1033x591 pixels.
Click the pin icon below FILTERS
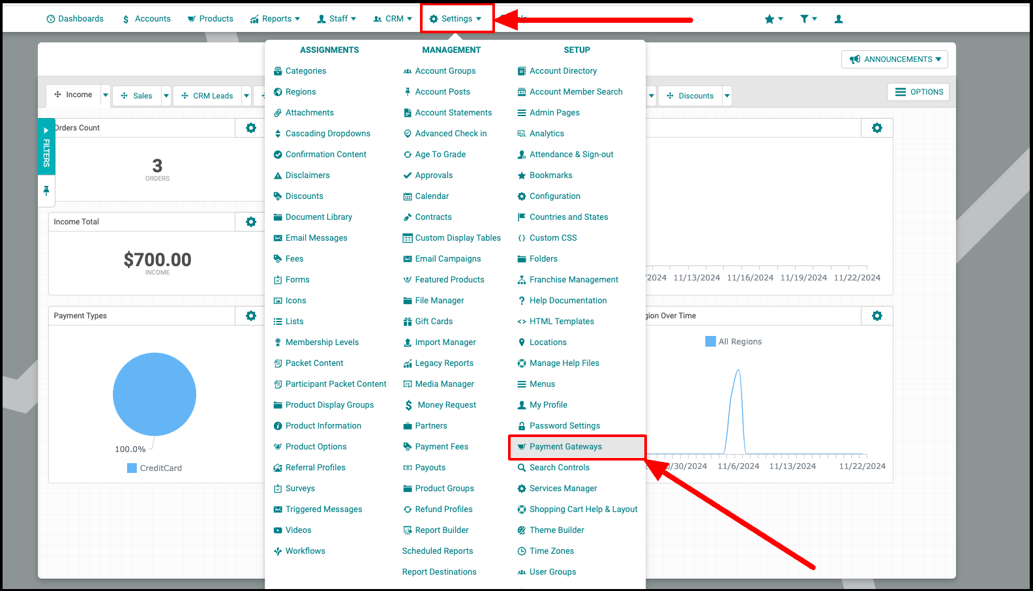point(46,190)
